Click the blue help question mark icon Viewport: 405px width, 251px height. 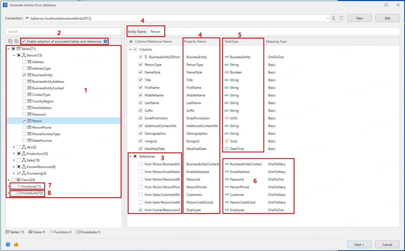click(8, 244)
